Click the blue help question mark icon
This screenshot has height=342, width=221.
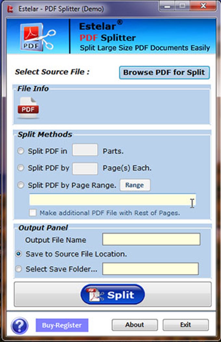click(x=19, y=325)
